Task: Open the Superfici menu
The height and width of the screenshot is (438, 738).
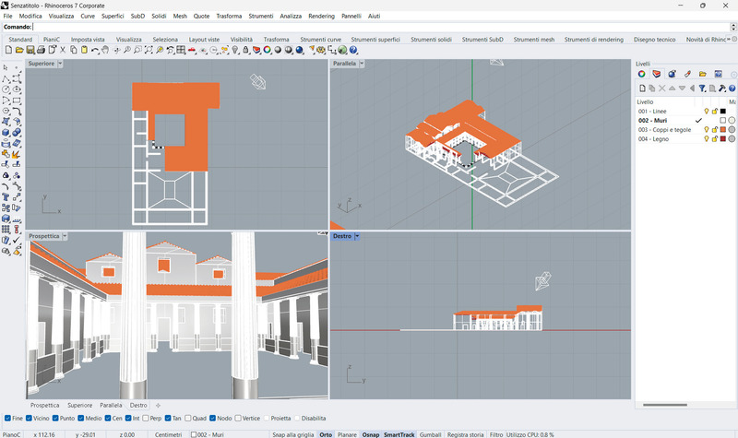Action: point(113,16)
